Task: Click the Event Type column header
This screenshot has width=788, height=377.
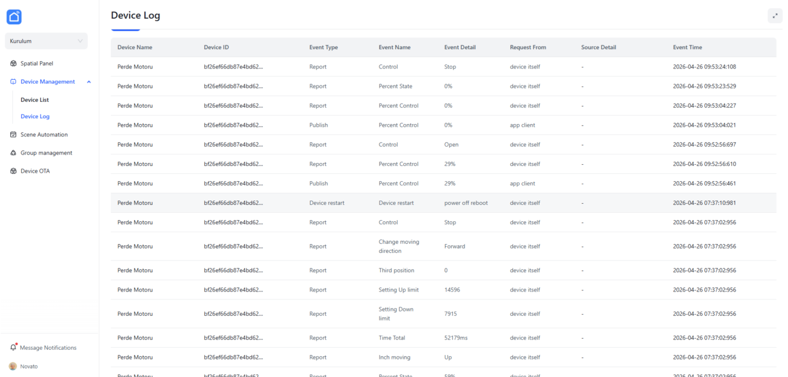Action: pyautogui.click(x=323, y=47)
